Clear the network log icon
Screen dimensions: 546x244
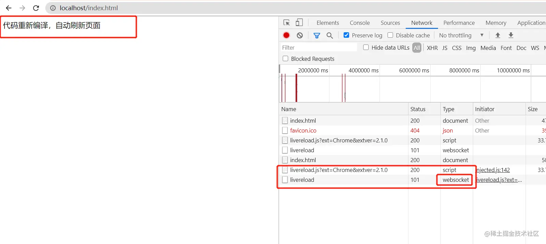pos(300,35)
